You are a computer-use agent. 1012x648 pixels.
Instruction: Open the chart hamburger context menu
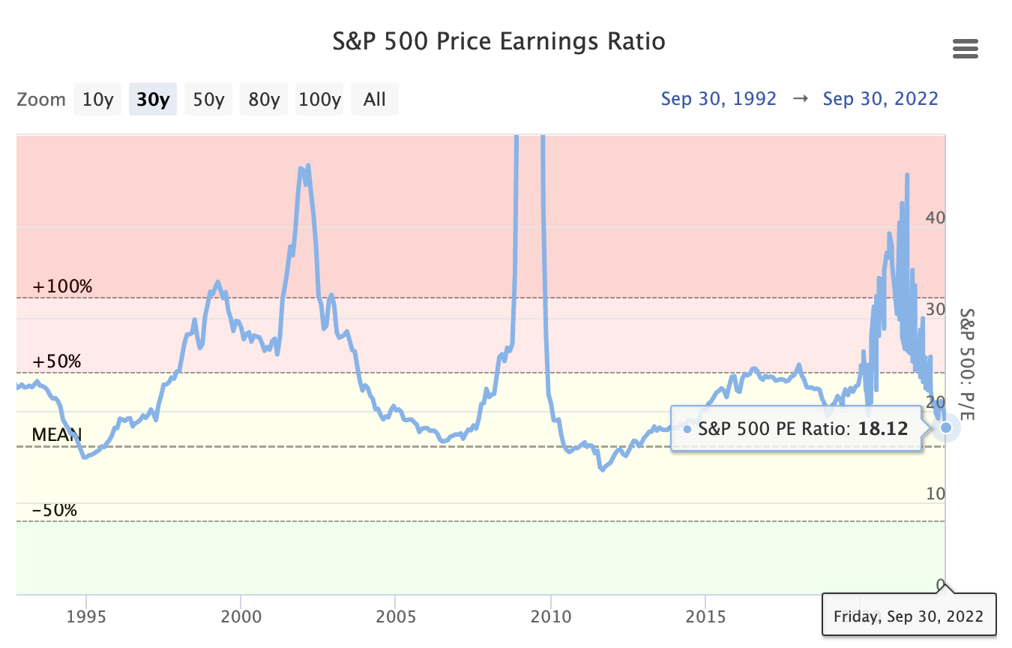pos(965,49)
